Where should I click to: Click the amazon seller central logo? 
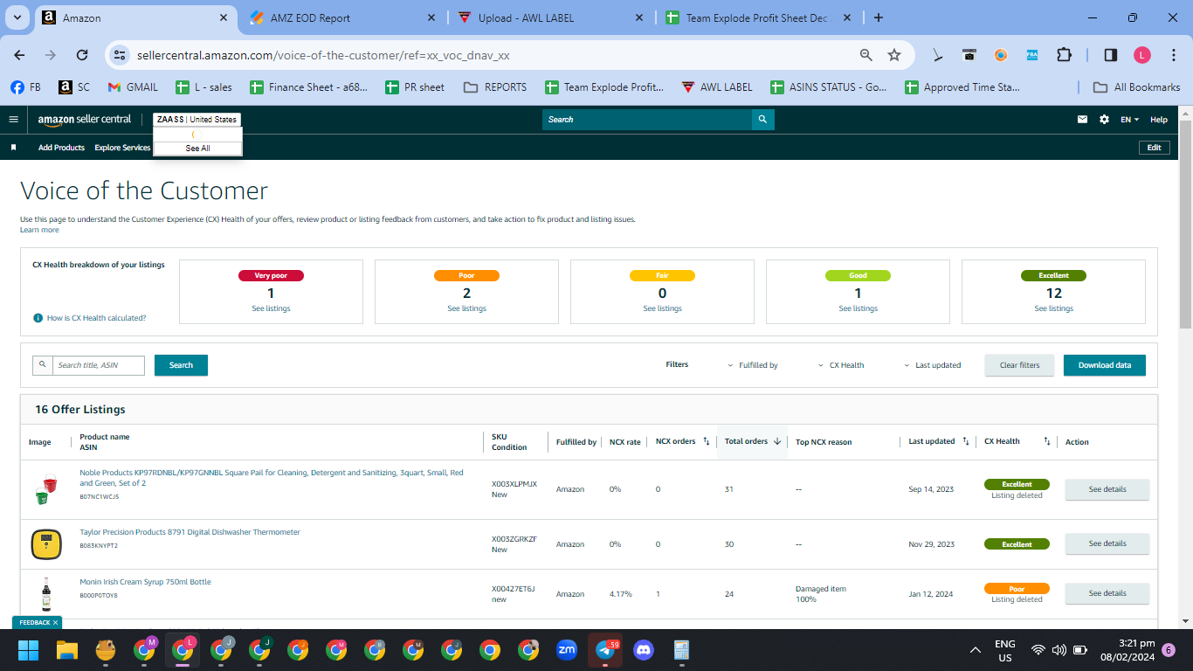click(x=85, y=120)
